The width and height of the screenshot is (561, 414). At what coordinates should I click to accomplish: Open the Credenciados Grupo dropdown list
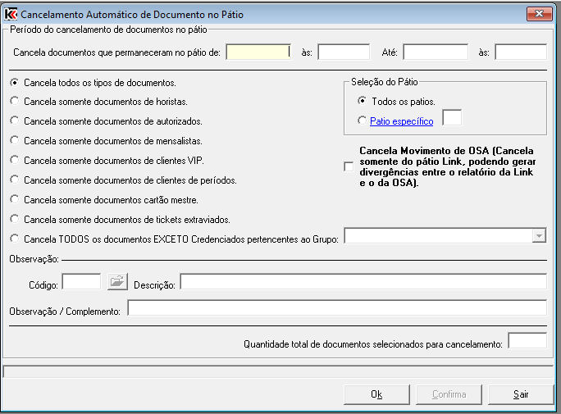coord(539,236)
